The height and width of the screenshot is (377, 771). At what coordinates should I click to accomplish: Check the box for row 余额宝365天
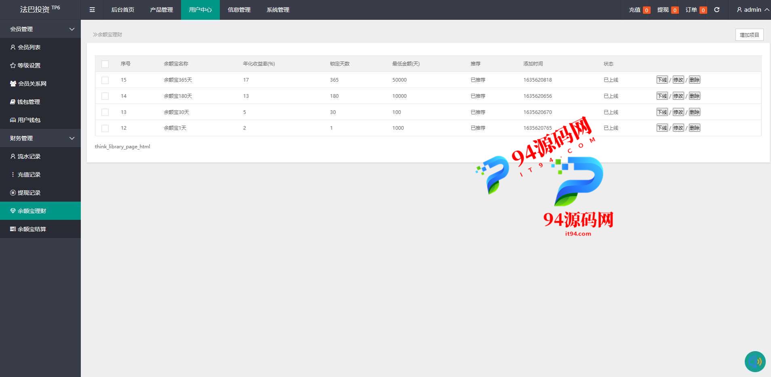point(105,80)
